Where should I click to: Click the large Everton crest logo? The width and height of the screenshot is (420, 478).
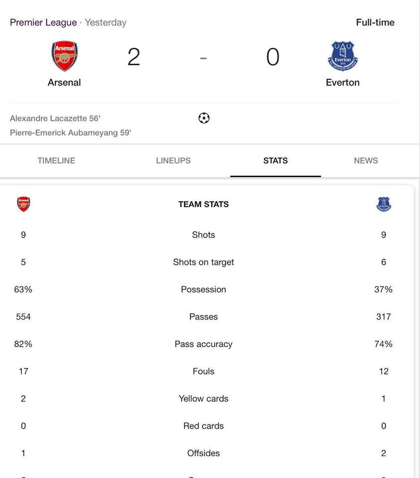pyautogui.click(x=343, y=56)
